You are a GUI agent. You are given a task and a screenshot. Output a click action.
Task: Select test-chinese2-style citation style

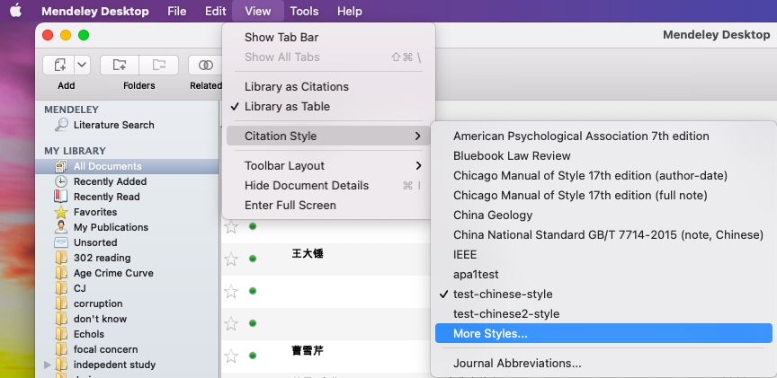[x=603, y=313]
